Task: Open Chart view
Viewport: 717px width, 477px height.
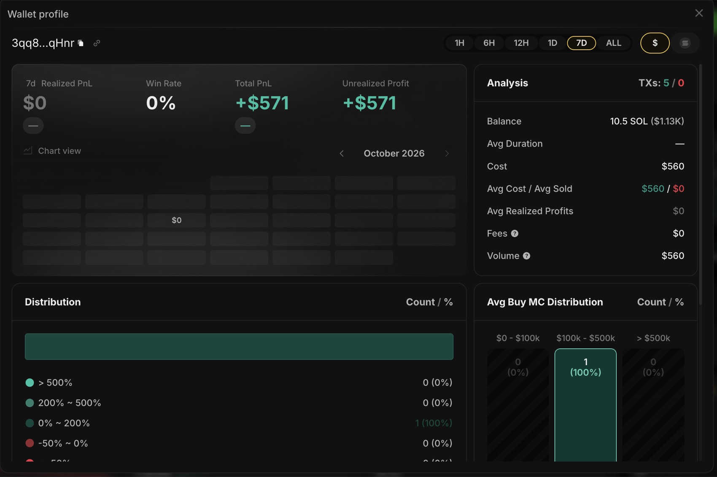Action: [52, 151]
